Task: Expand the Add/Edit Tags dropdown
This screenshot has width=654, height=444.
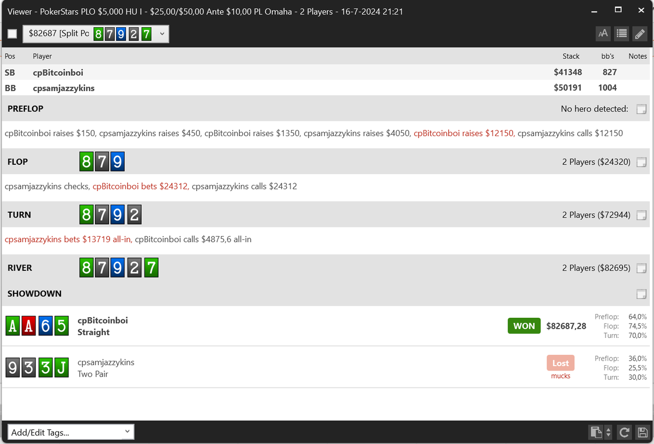Action: coord(71,432)
